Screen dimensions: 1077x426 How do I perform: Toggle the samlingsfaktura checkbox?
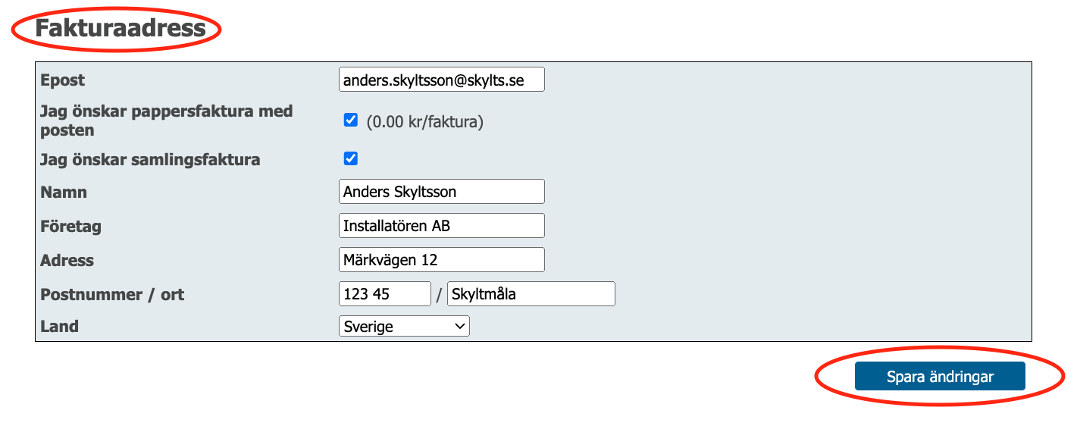pyautogui.click(x=350, y=158)
